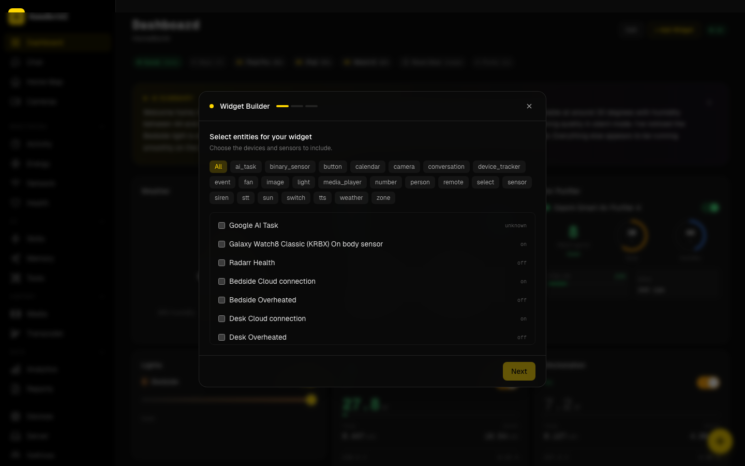Image resolution: width=745 pixels, height=466 pixels.
Task: Filter the entity list by sensor
Action: click(x=517, y=182)
